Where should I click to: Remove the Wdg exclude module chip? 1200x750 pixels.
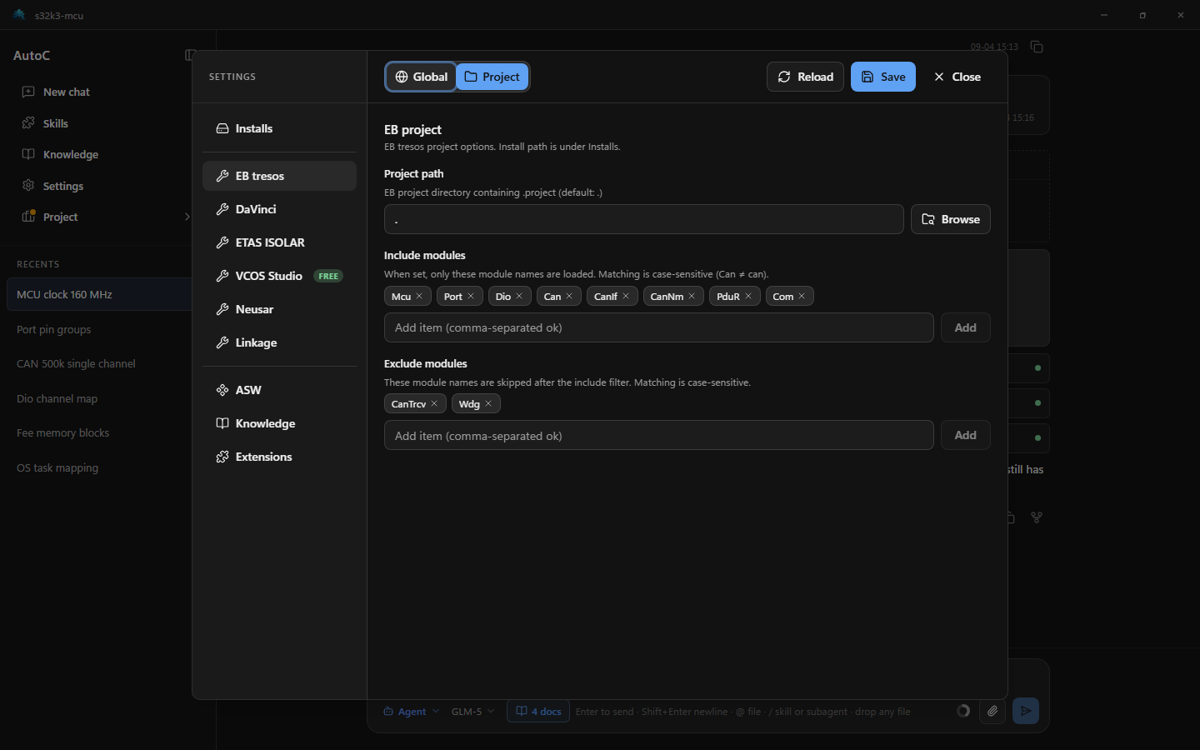(x=488, y=403)
